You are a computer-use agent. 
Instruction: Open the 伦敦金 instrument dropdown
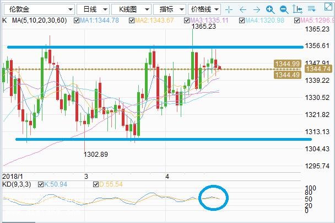[x=39, y=9]
